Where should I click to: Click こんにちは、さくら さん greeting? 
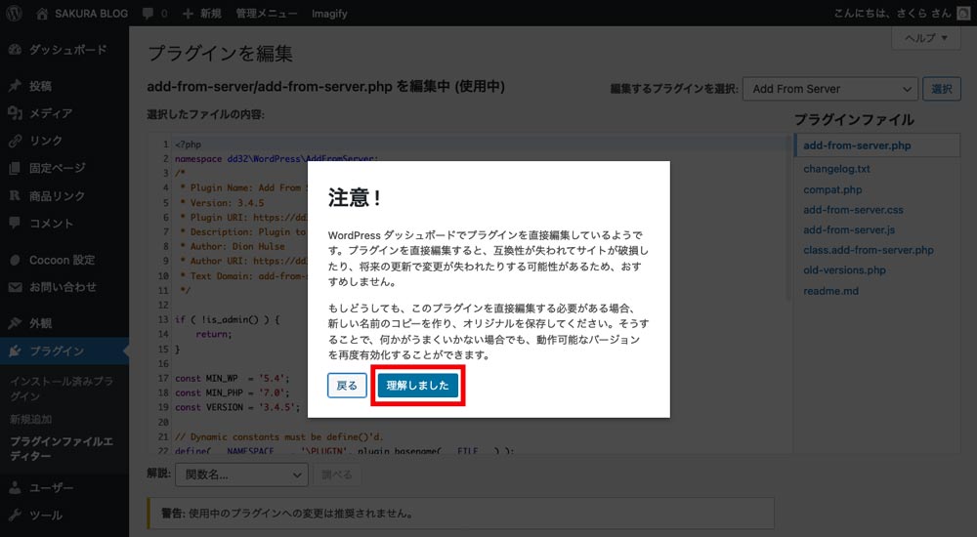893,14
